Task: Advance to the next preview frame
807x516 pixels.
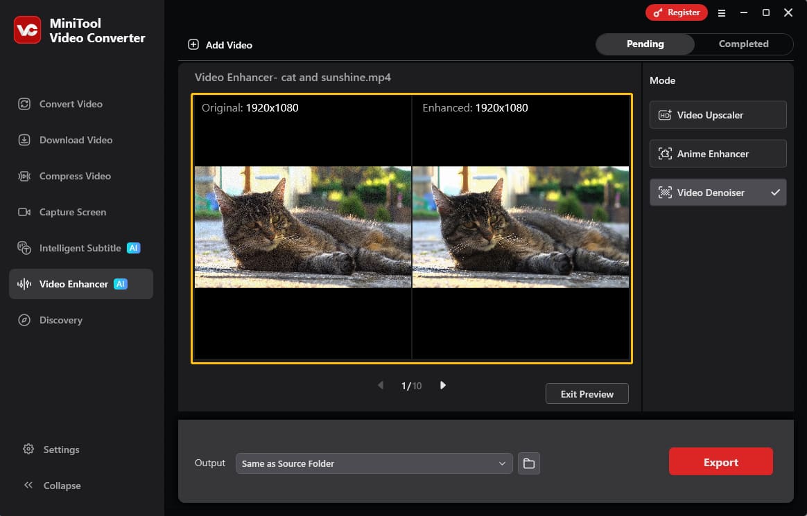Action: (442, 385)
